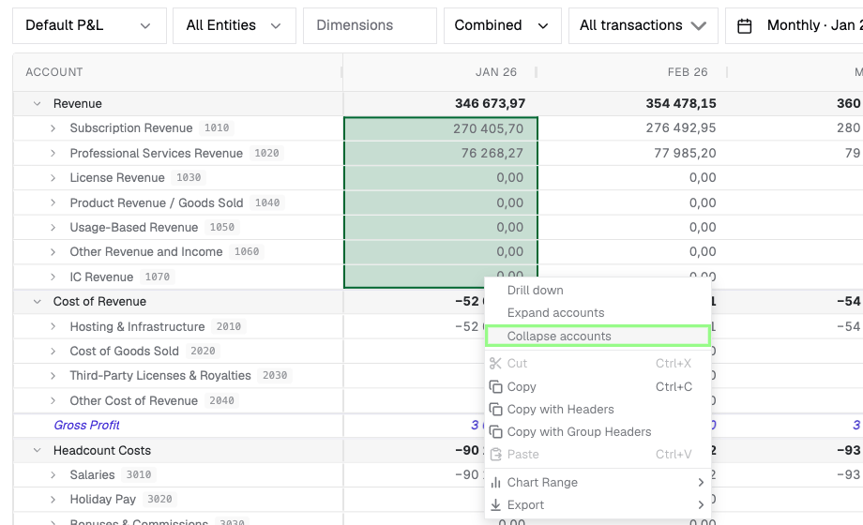Expand the Salaries row

coord(53,475)
